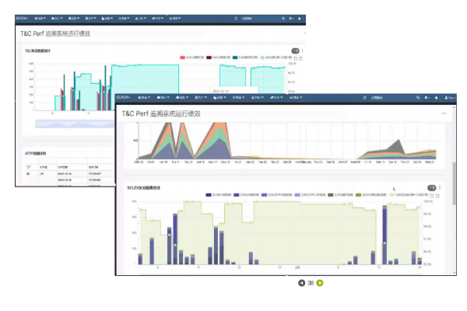Advance with the green next slide arrow

coord(320,283)
